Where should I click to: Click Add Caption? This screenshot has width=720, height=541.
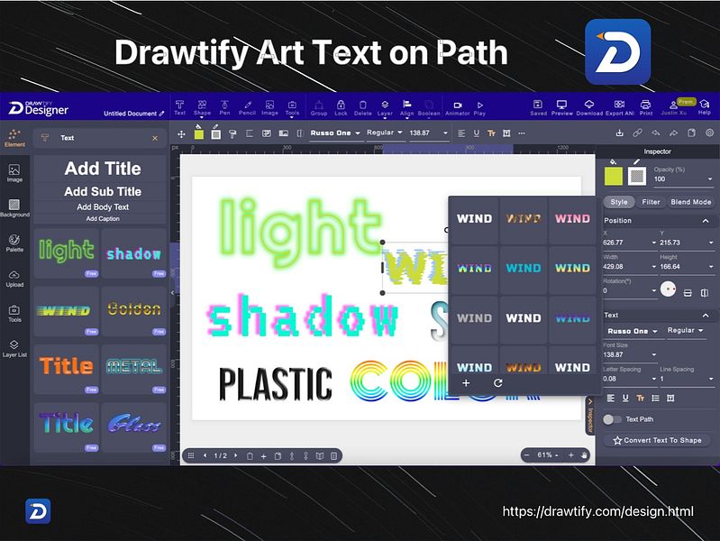pyautogui.click(x=103, y=219)
